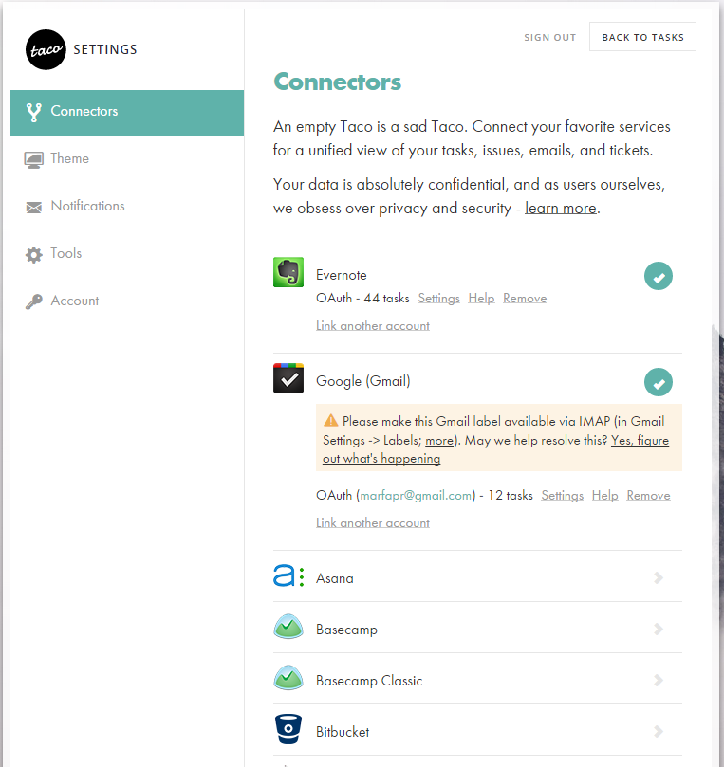Viewport: 724px width, 767px height.
Task: Expand the Bitbucket connector chevron
Action: pyautogui.click(x=659, y=731)
